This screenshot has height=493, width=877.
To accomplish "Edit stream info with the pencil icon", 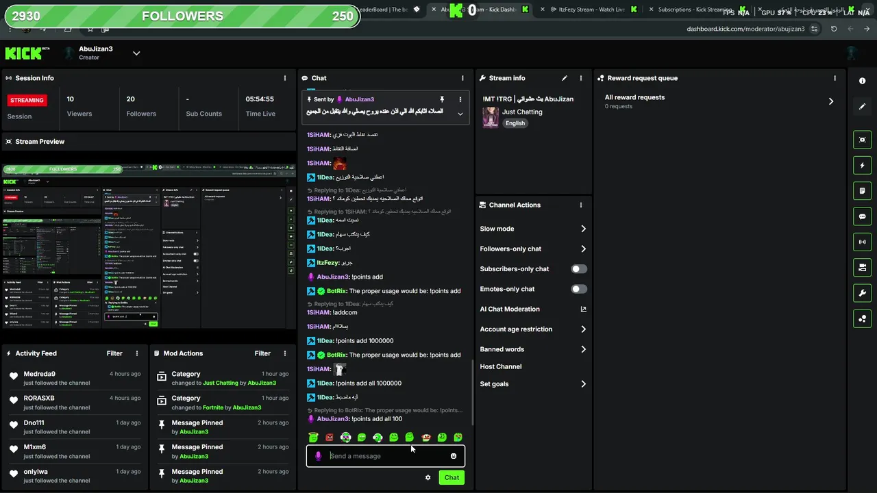I will (565, 78).
